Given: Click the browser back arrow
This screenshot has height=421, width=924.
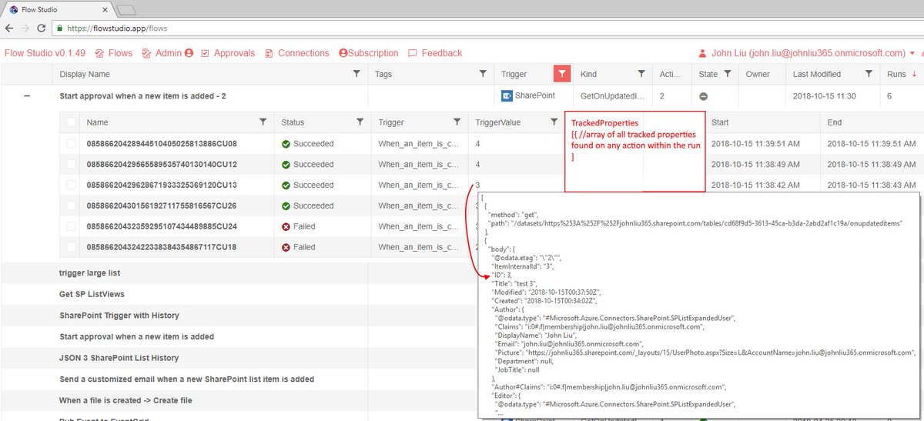Looking at the screenshot, I should point(9,28).
